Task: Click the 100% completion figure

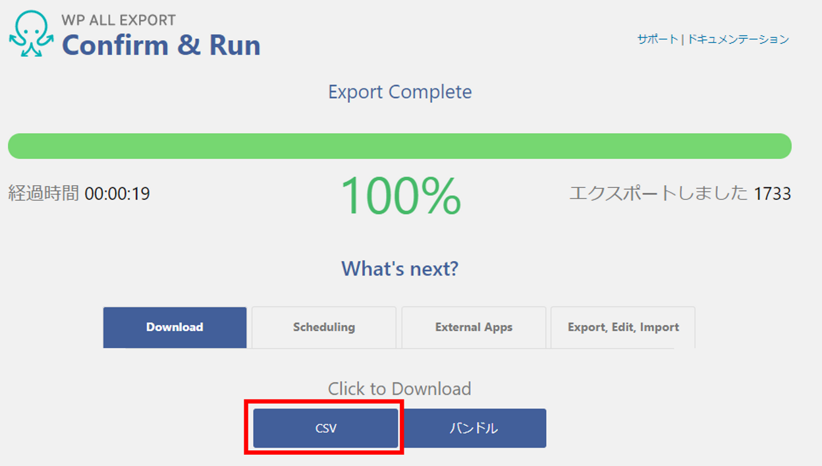Action: coord(400,195)
